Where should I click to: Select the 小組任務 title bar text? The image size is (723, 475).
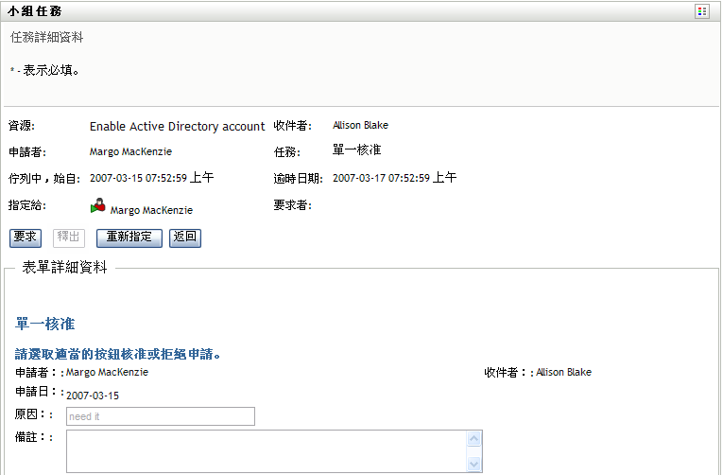37,11
